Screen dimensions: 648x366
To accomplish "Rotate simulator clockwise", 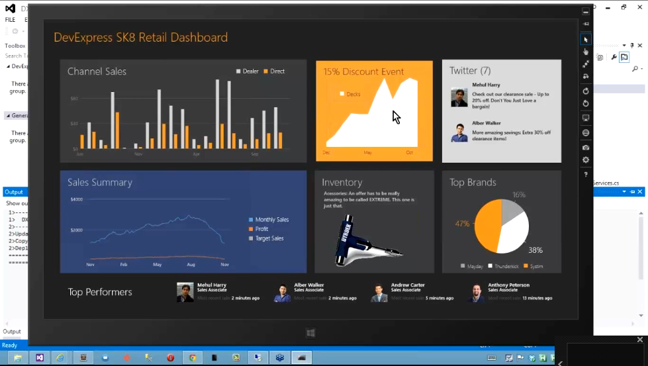I will pyautogui.click(x=586, y=91).
